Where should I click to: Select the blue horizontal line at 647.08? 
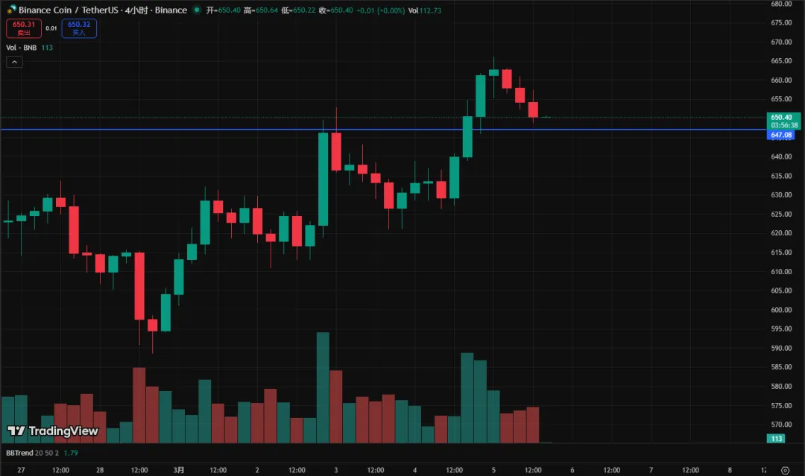coord(383,130)
